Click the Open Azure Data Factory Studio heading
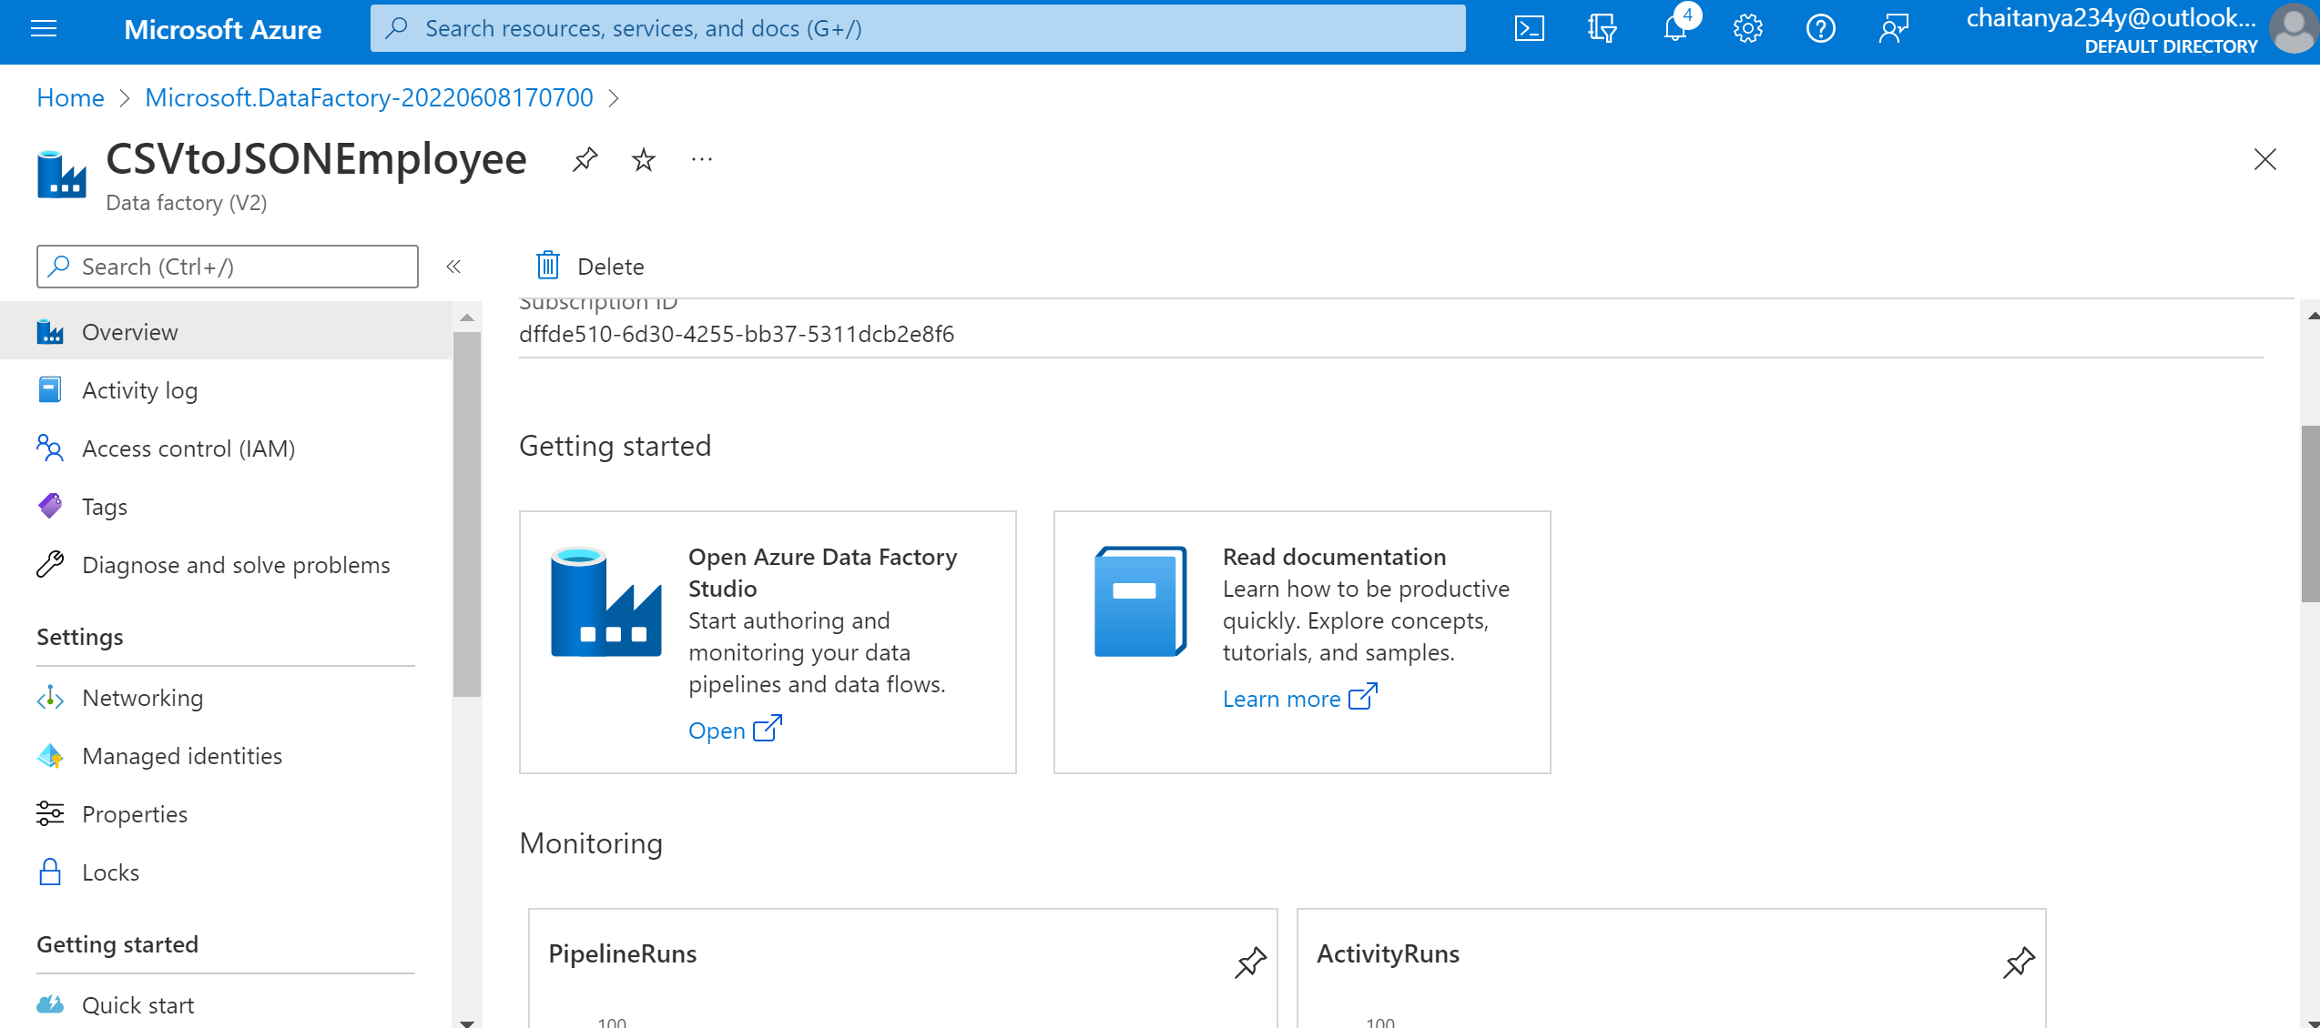This screenshot has width=2320, height=1028. (x=822, y=572)
